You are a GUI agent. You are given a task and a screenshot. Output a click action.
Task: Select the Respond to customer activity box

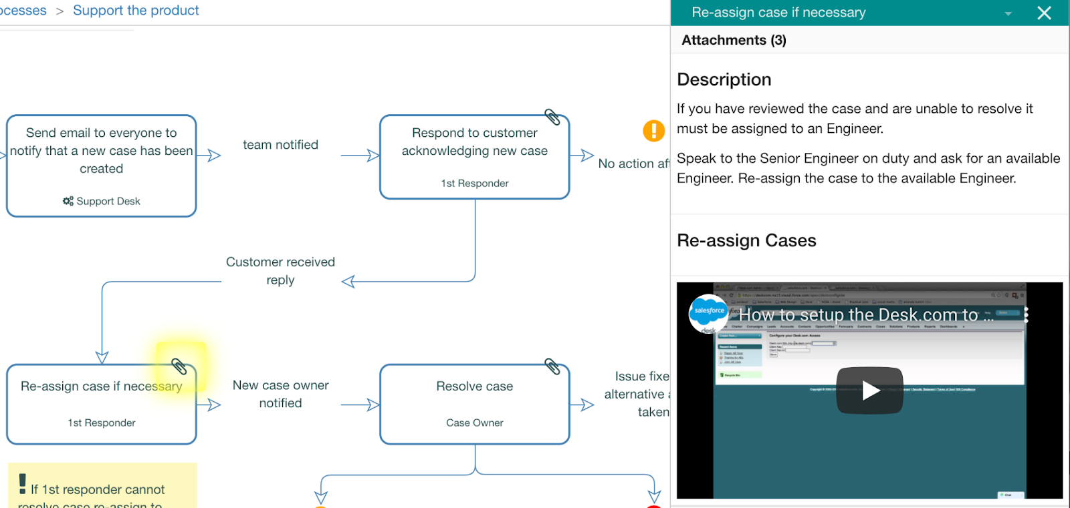475,157
